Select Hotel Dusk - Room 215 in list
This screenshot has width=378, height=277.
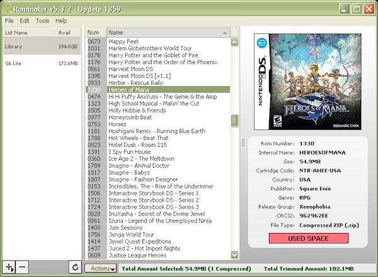(x=136, y=144)
